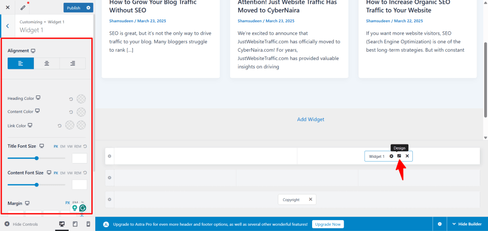Select center alignment option

[47, 63]
